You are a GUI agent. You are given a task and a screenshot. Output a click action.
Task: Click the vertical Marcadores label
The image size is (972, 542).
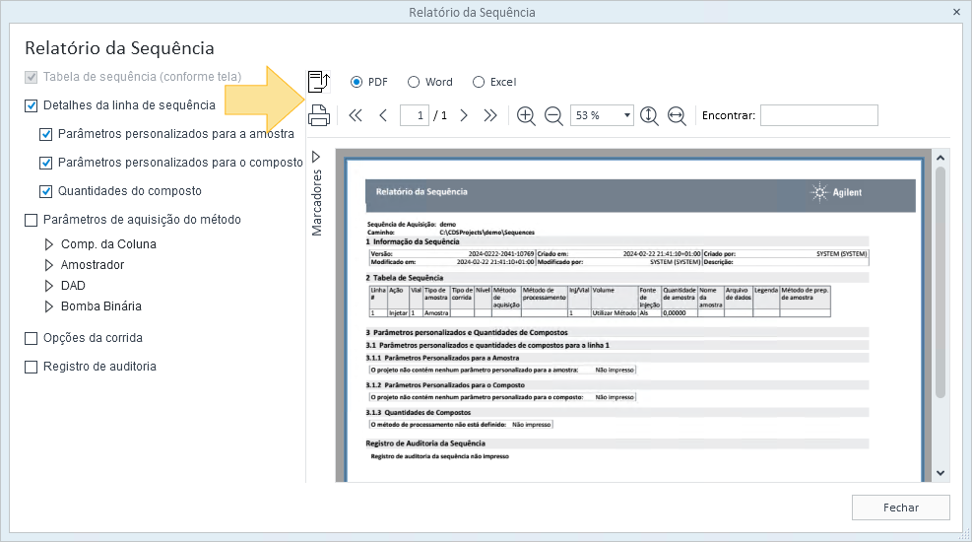click(317, 202)
